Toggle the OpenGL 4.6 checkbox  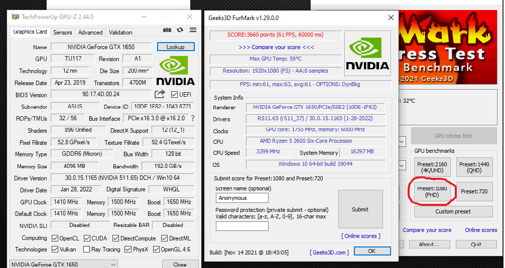156,249
